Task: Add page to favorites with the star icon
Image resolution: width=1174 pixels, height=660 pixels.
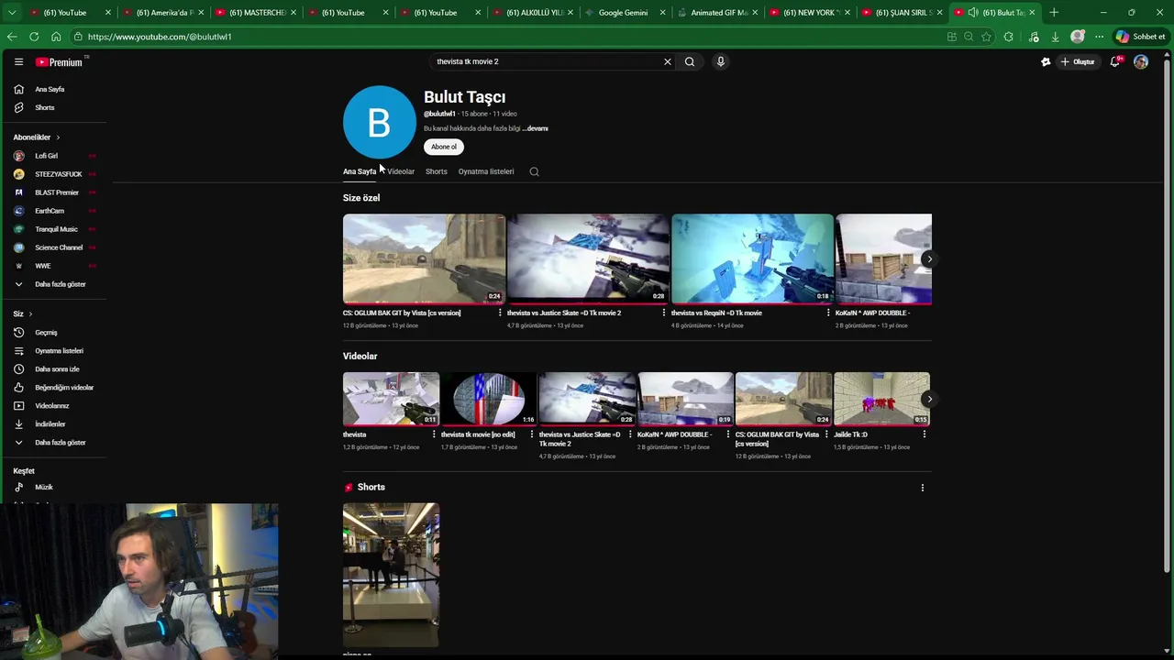Action: coord(986,37)
